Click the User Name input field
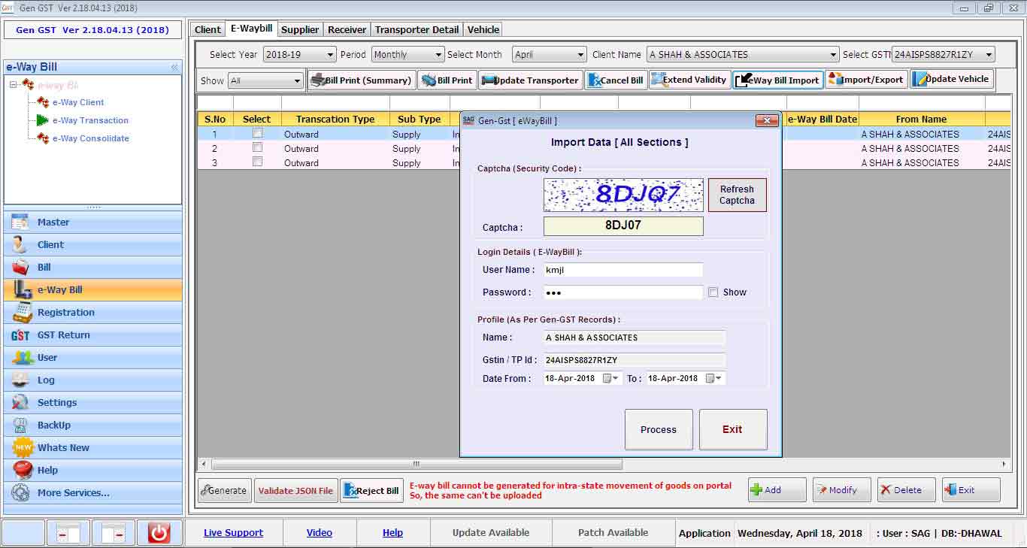This screenshot has height=548, width=1027. [x=623, y=270]
